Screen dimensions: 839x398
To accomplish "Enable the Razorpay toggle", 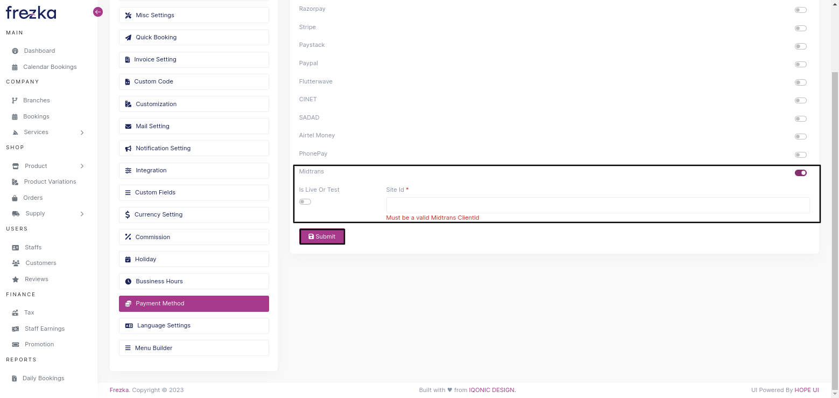I will coord(800,10).
